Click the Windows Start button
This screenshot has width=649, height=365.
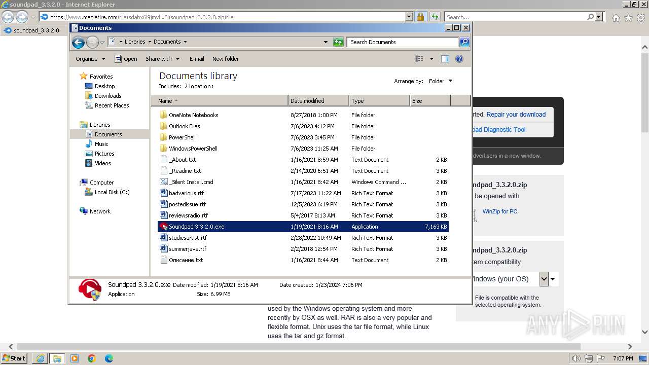point(14,358)
